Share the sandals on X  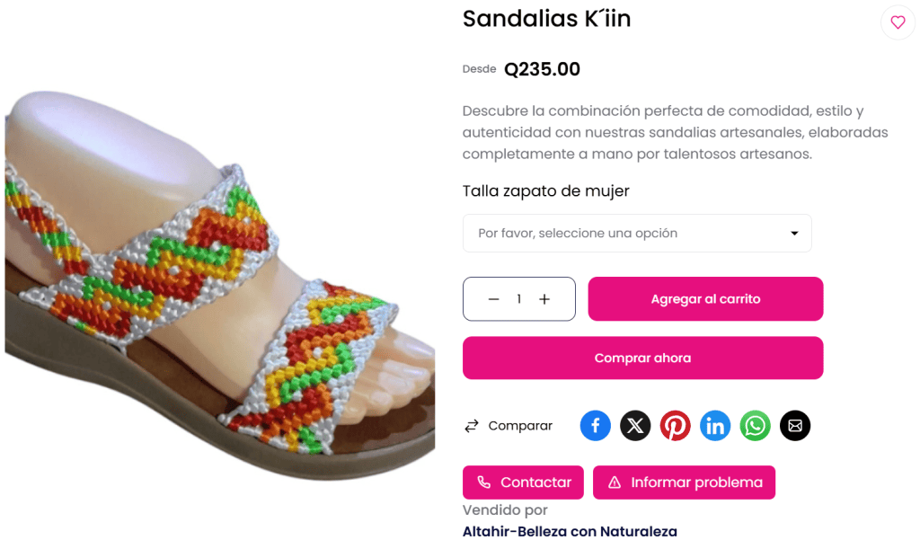[x=635, y=425]
